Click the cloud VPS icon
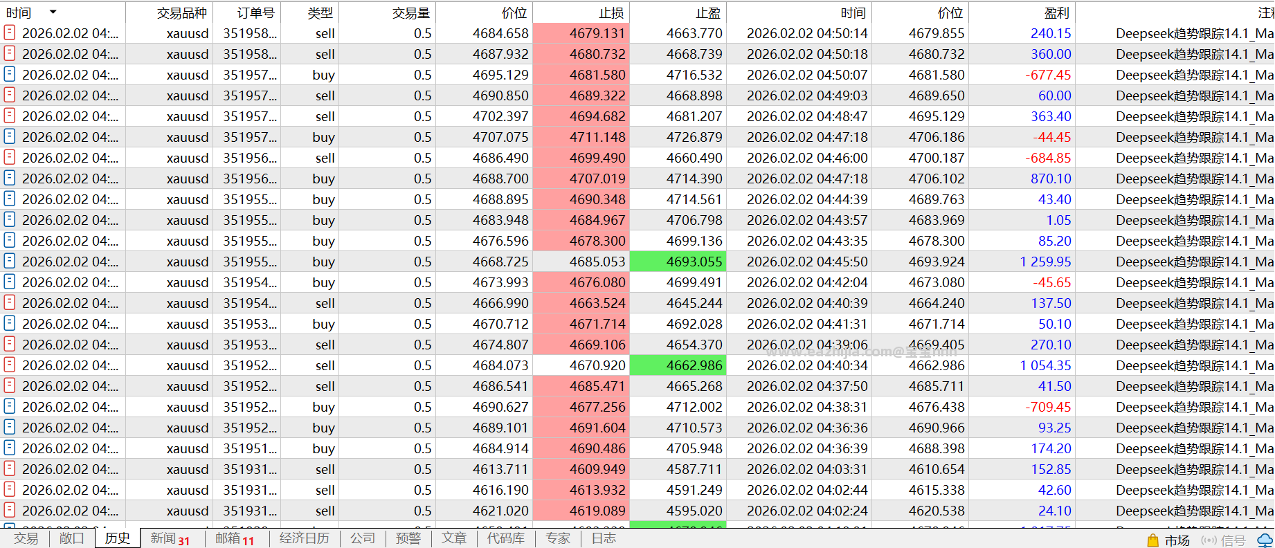The image size is (1275, 548). click(x=1266, y=540)
